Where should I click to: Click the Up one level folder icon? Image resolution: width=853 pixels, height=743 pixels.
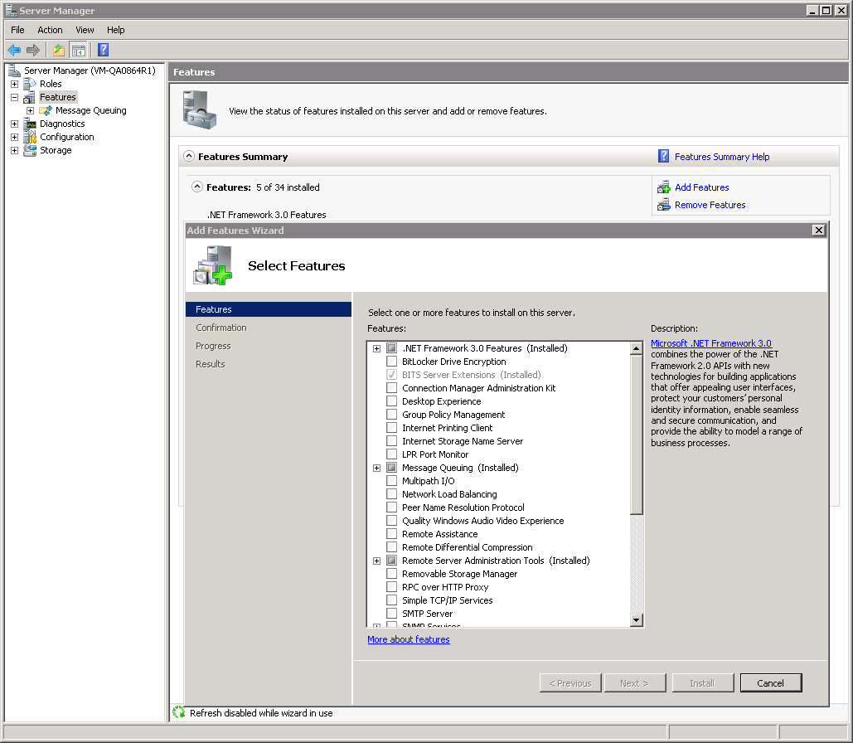coord(59,50)
